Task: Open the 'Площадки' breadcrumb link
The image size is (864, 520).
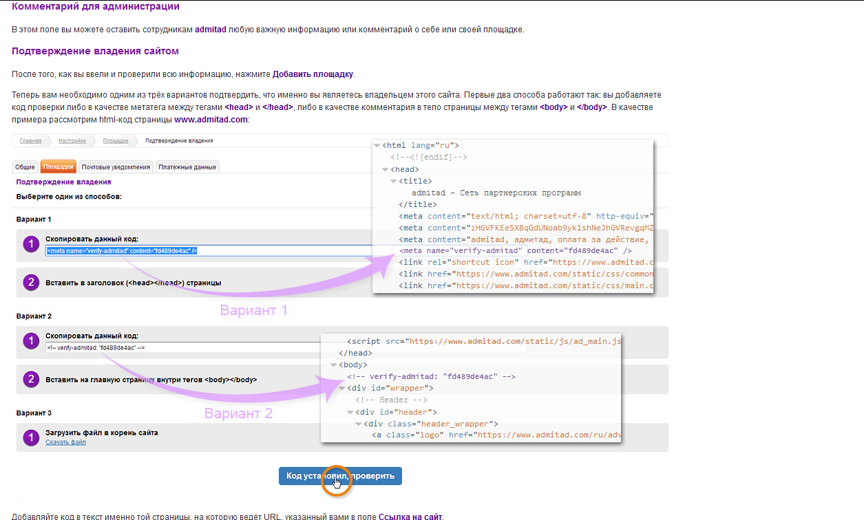Action: coord(116,140)
